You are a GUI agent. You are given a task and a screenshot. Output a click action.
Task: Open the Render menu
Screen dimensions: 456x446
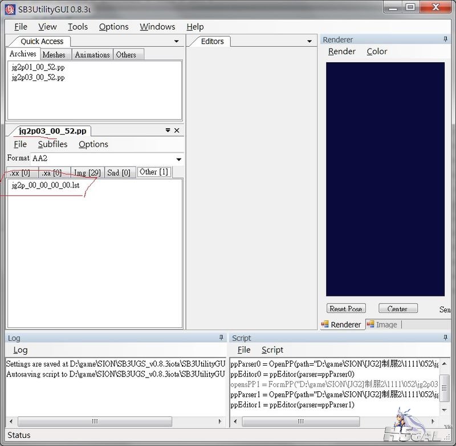pyautogui.click(x=341, y=51)
